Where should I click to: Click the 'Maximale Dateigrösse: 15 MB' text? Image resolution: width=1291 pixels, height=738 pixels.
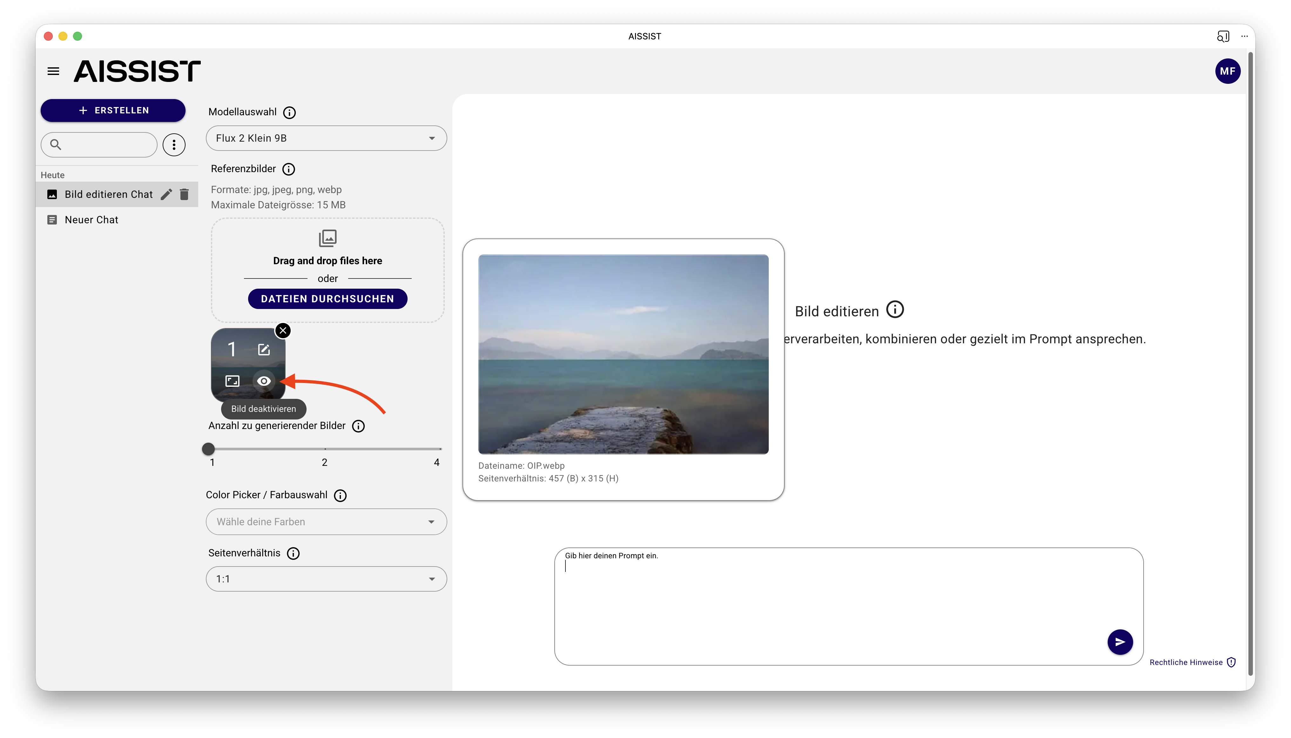[x=278, y=205]
